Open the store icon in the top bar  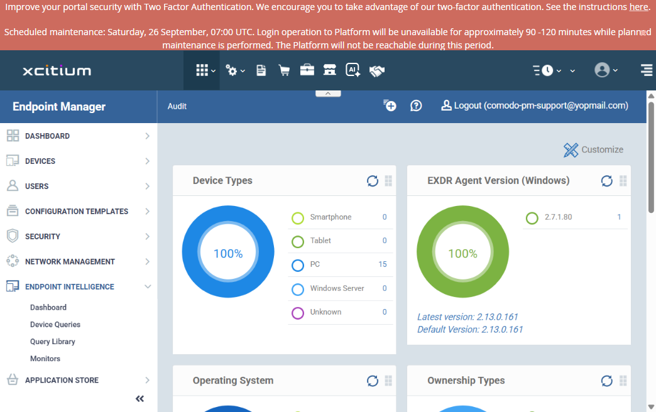coord(330,70)
